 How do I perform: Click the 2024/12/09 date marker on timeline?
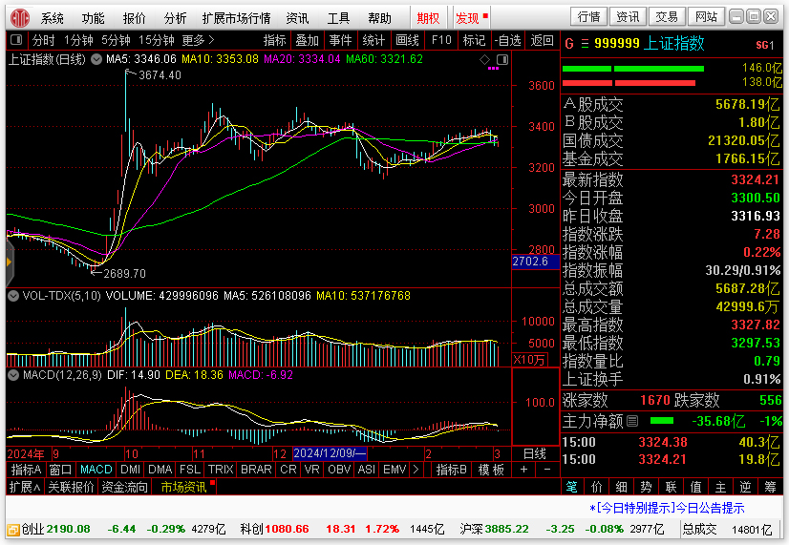pos(331,453)
